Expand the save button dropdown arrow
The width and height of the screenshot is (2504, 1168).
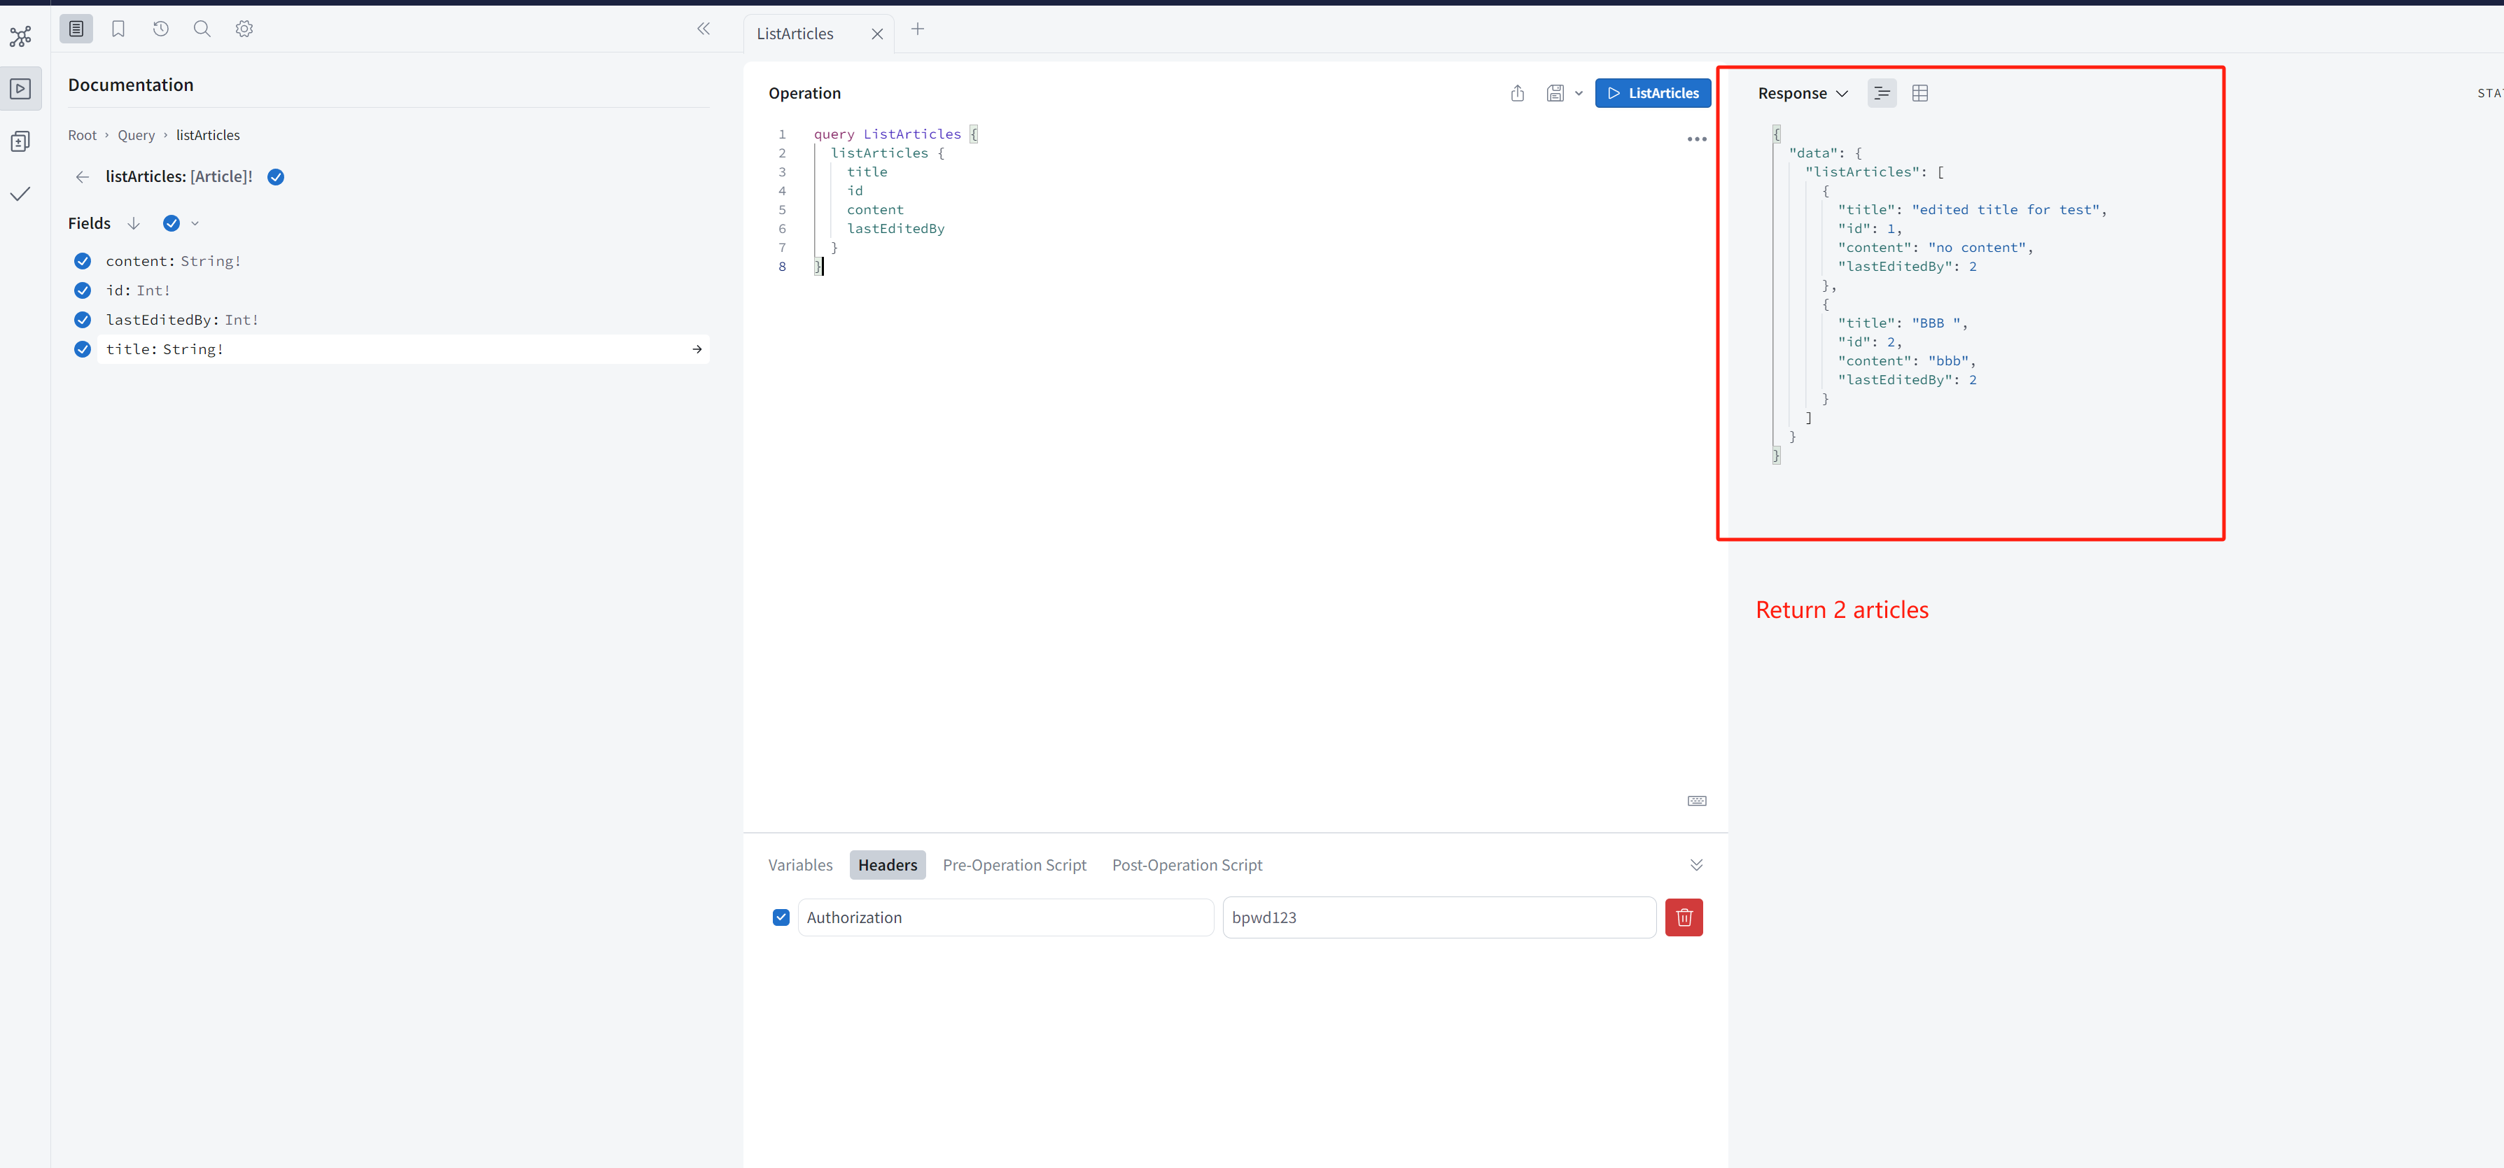pos(1578,92)
